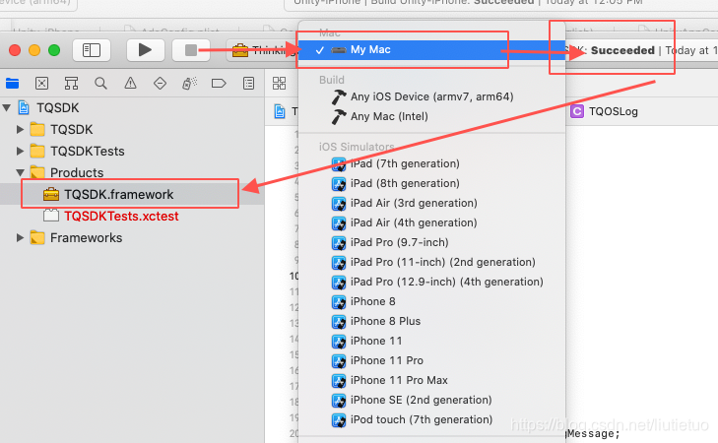This screenshot has height=443, width=718.
Task: Open the Project navigator folder icon
Action: pos(13,84)
